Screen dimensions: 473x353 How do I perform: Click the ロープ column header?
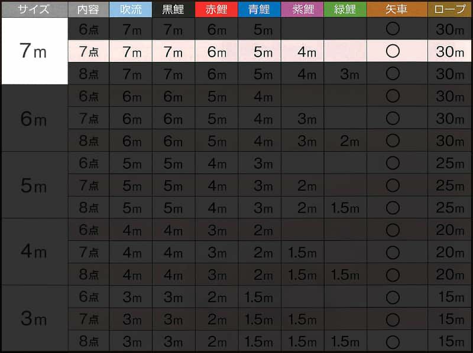[x=449, y=9]
